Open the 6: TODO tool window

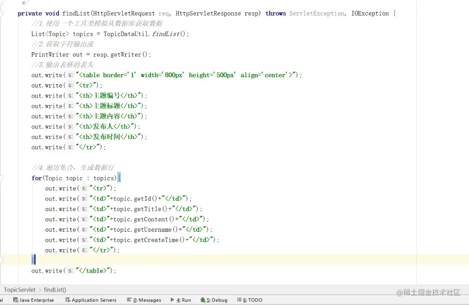pyautogui.click(x=250, y=300)
